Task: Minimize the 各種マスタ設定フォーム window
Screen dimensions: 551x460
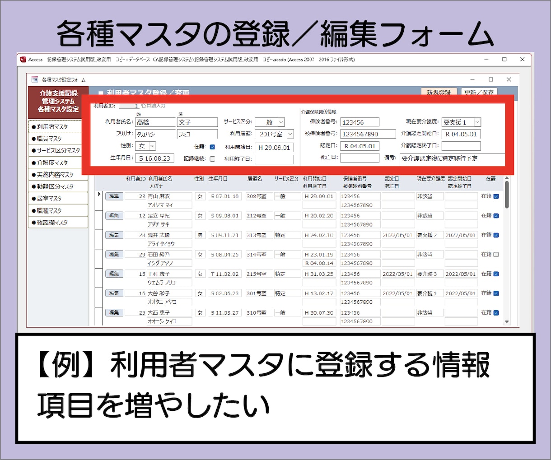Action: (472, 79)
